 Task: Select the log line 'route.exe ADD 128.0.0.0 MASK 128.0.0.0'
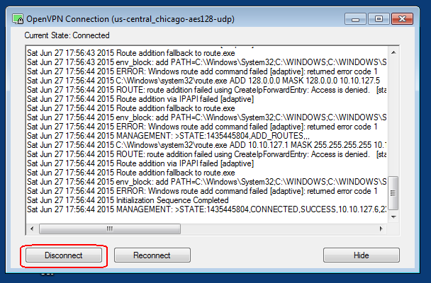tap(203, 81)
